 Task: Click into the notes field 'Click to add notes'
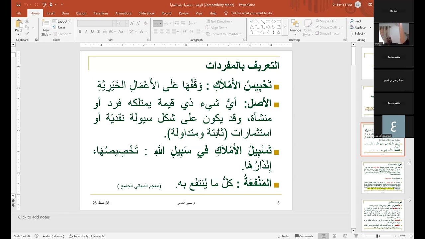point(34,217)
